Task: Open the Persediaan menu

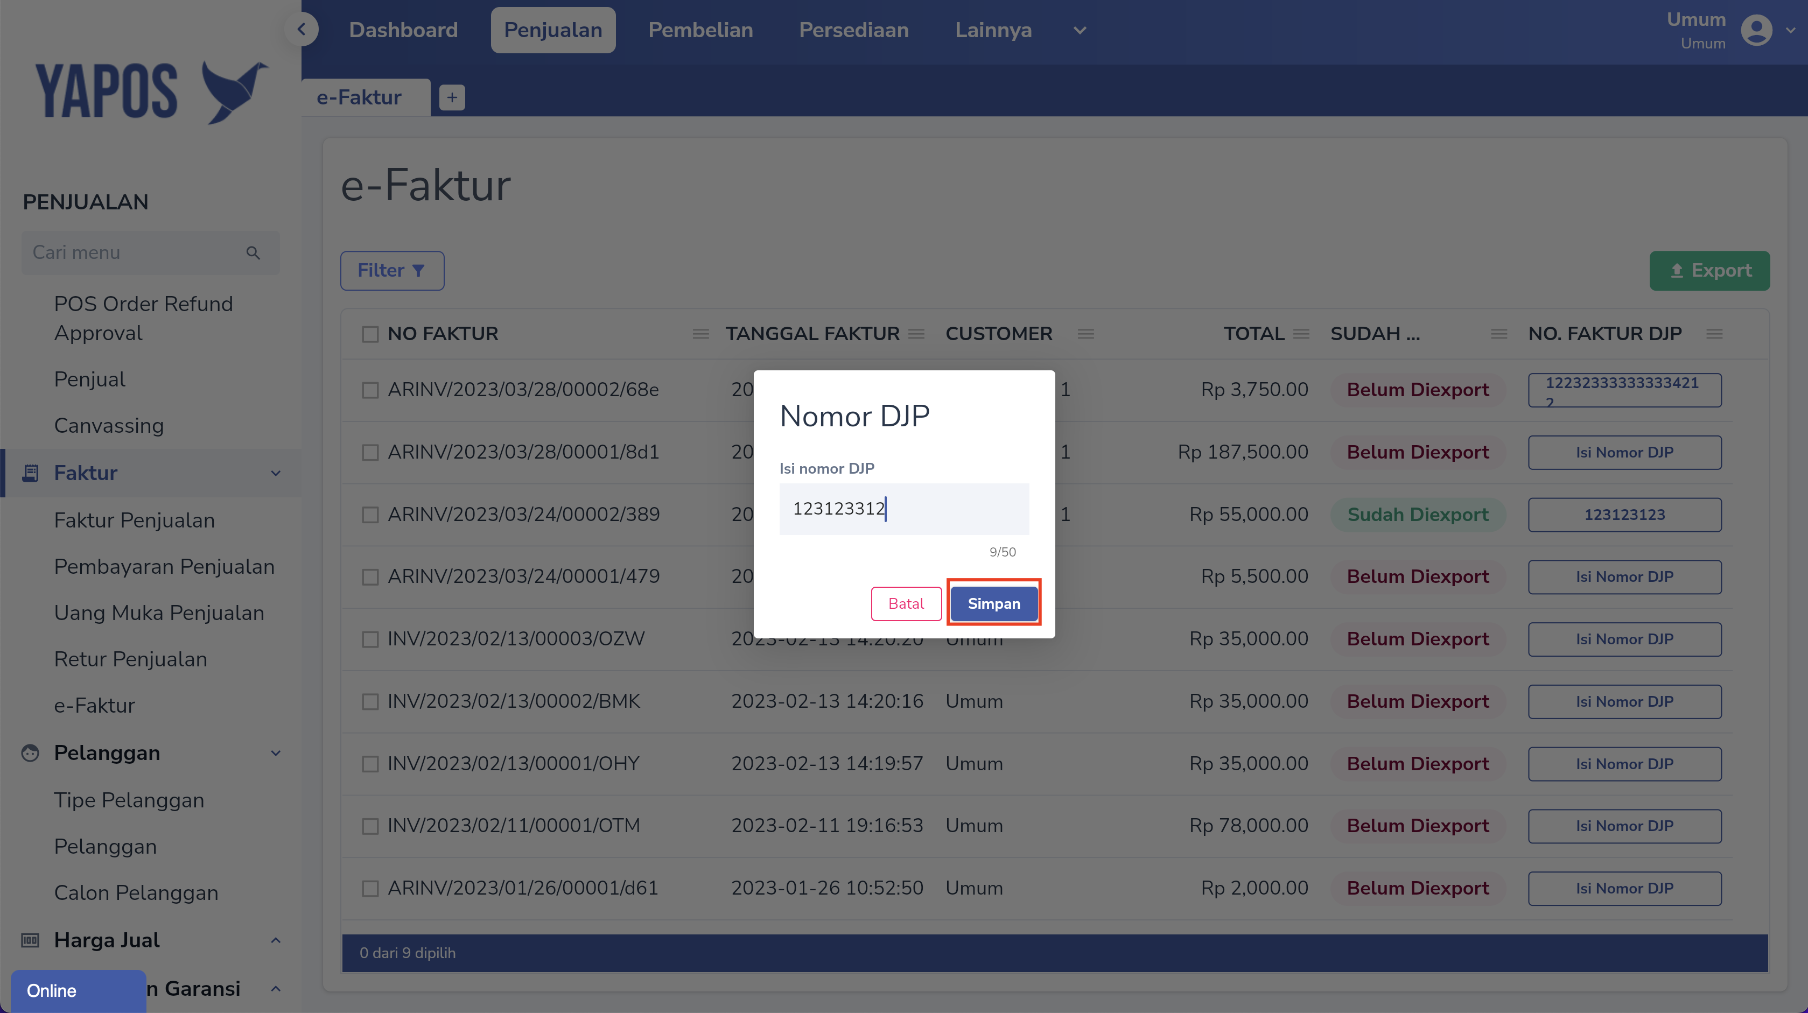Action: click(x=853, y=30)
